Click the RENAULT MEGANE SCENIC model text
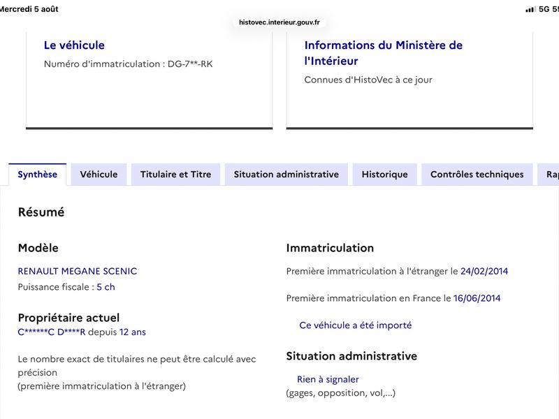This screenshot has width=559, height=419. [78, 271]
